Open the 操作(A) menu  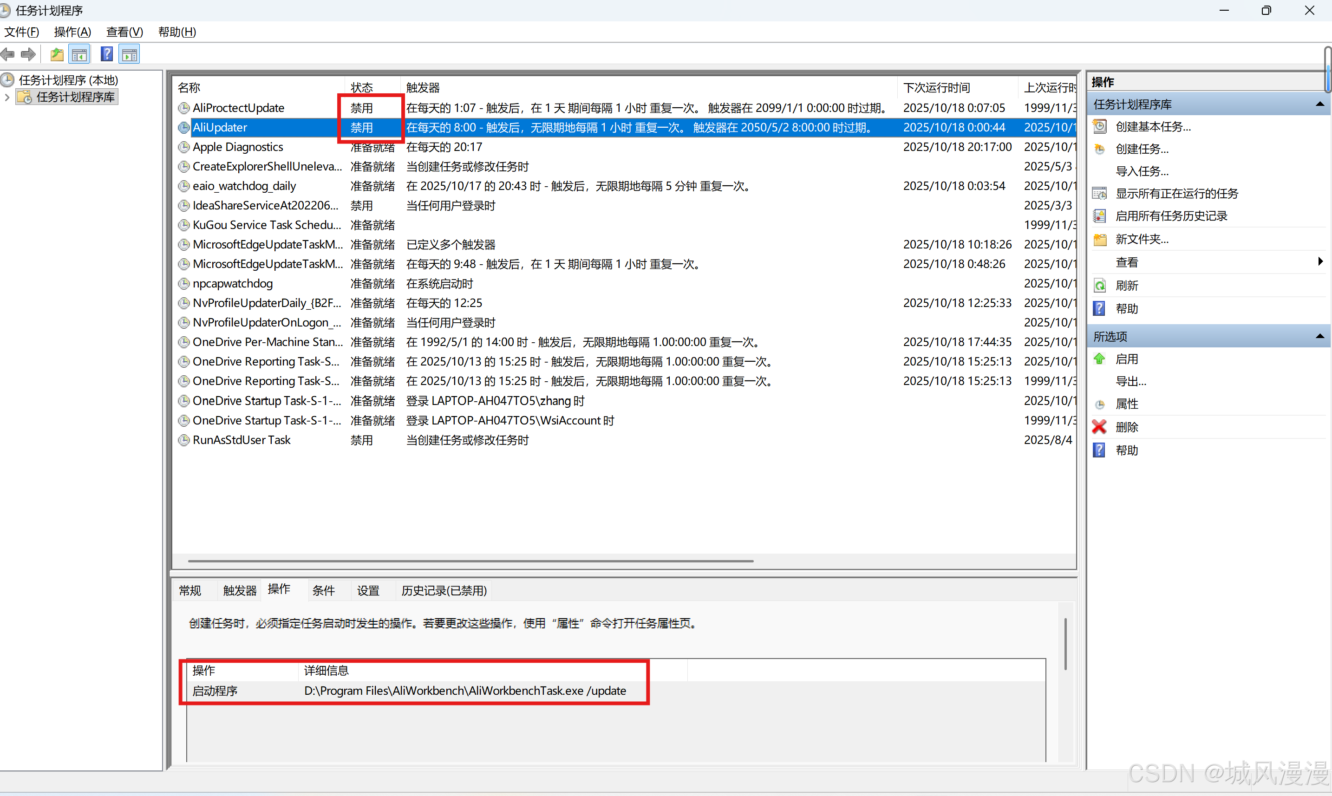click(72, 32)
